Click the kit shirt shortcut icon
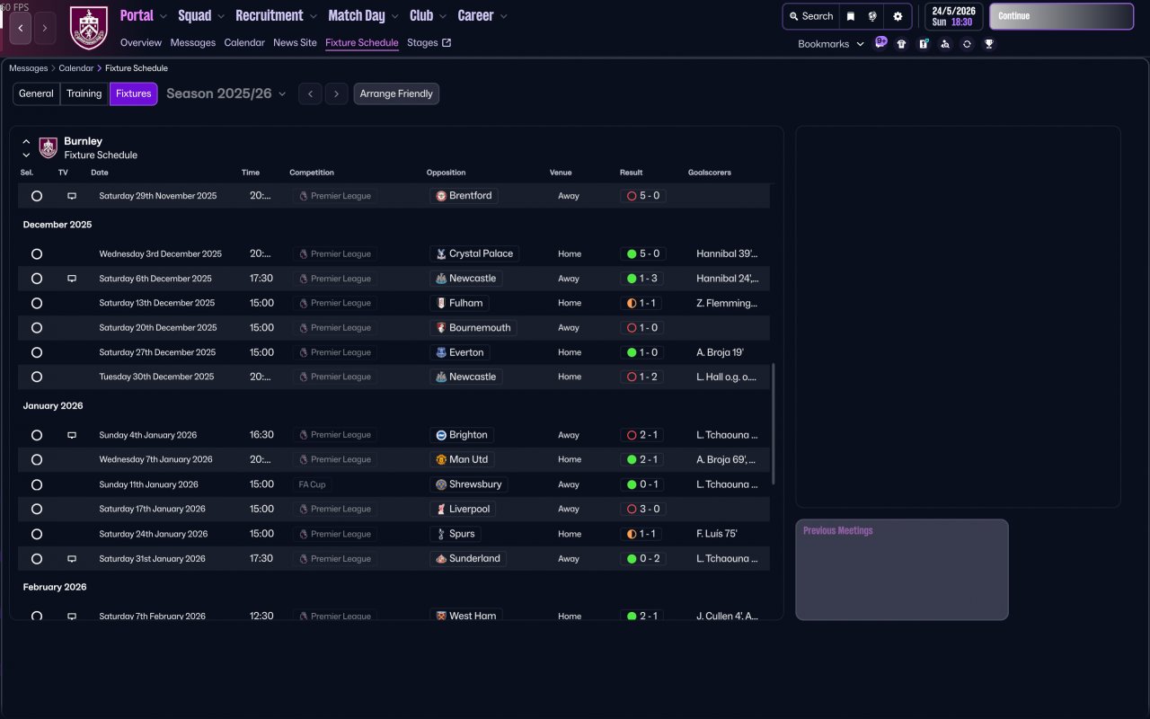The height and width of the screenshot is (719, 1150). (902, 44)
